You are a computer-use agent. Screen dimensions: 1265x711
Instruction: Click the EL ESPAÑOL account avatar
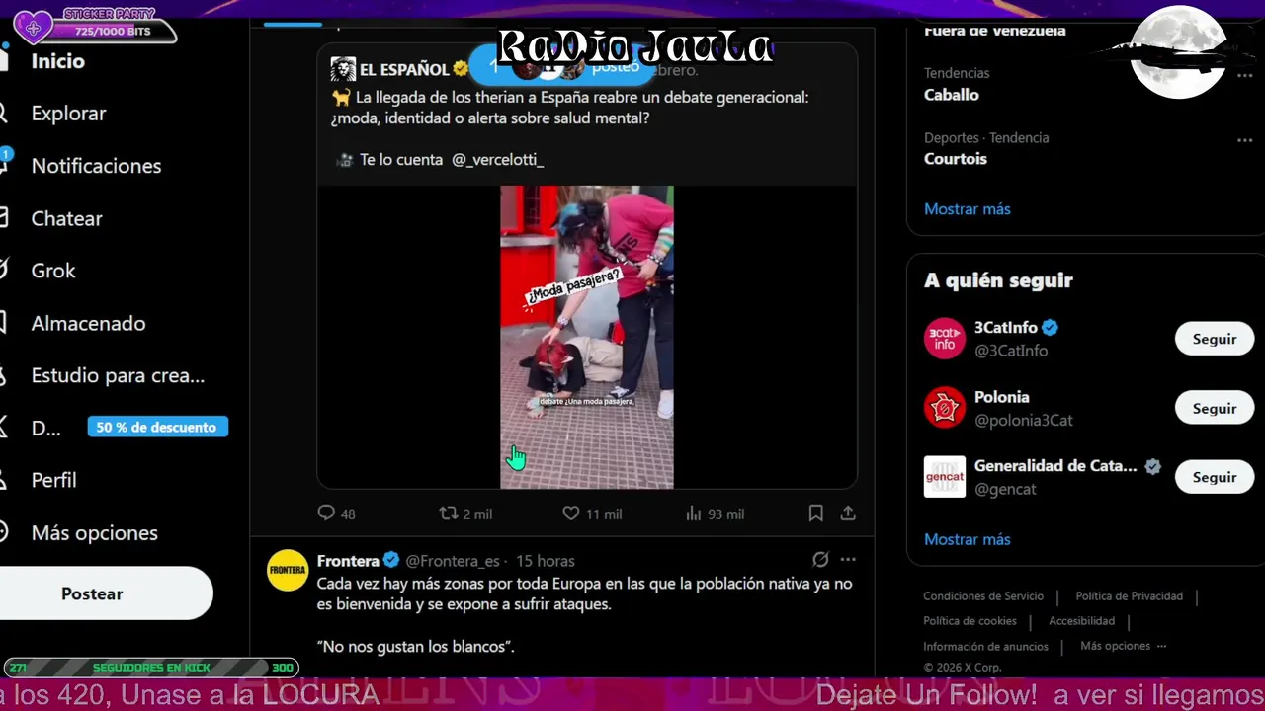342,69
